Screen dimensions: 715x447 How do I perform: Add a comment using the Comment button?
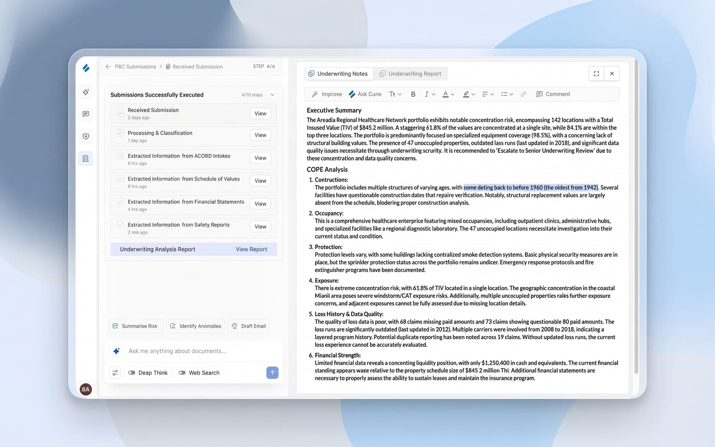tap(553, 94)
